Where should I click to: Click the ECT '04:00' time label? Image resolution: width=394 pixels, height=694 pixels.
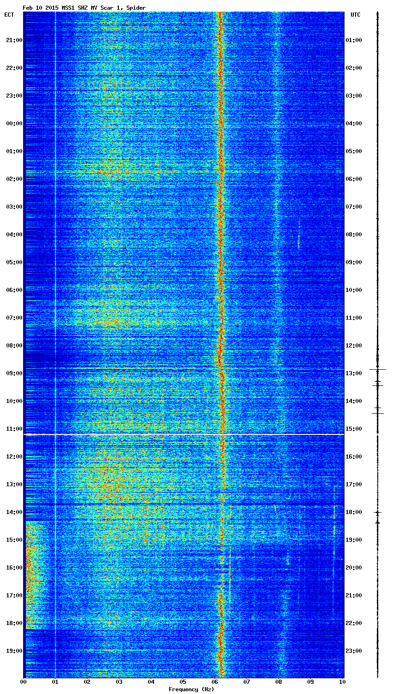point(14,235)
